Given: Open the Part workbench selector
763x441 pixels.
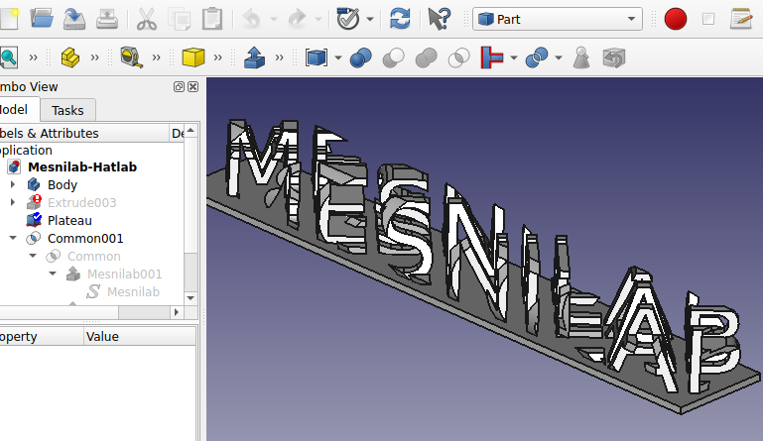Looking at the screenshot, I should [558, 19].
